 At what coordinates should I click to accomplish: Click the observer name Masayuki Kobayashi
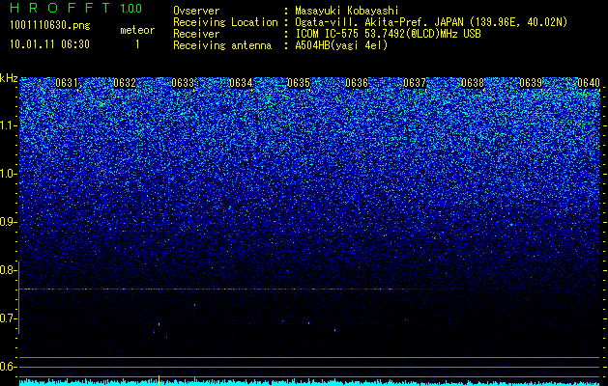[x=347, y=11]
